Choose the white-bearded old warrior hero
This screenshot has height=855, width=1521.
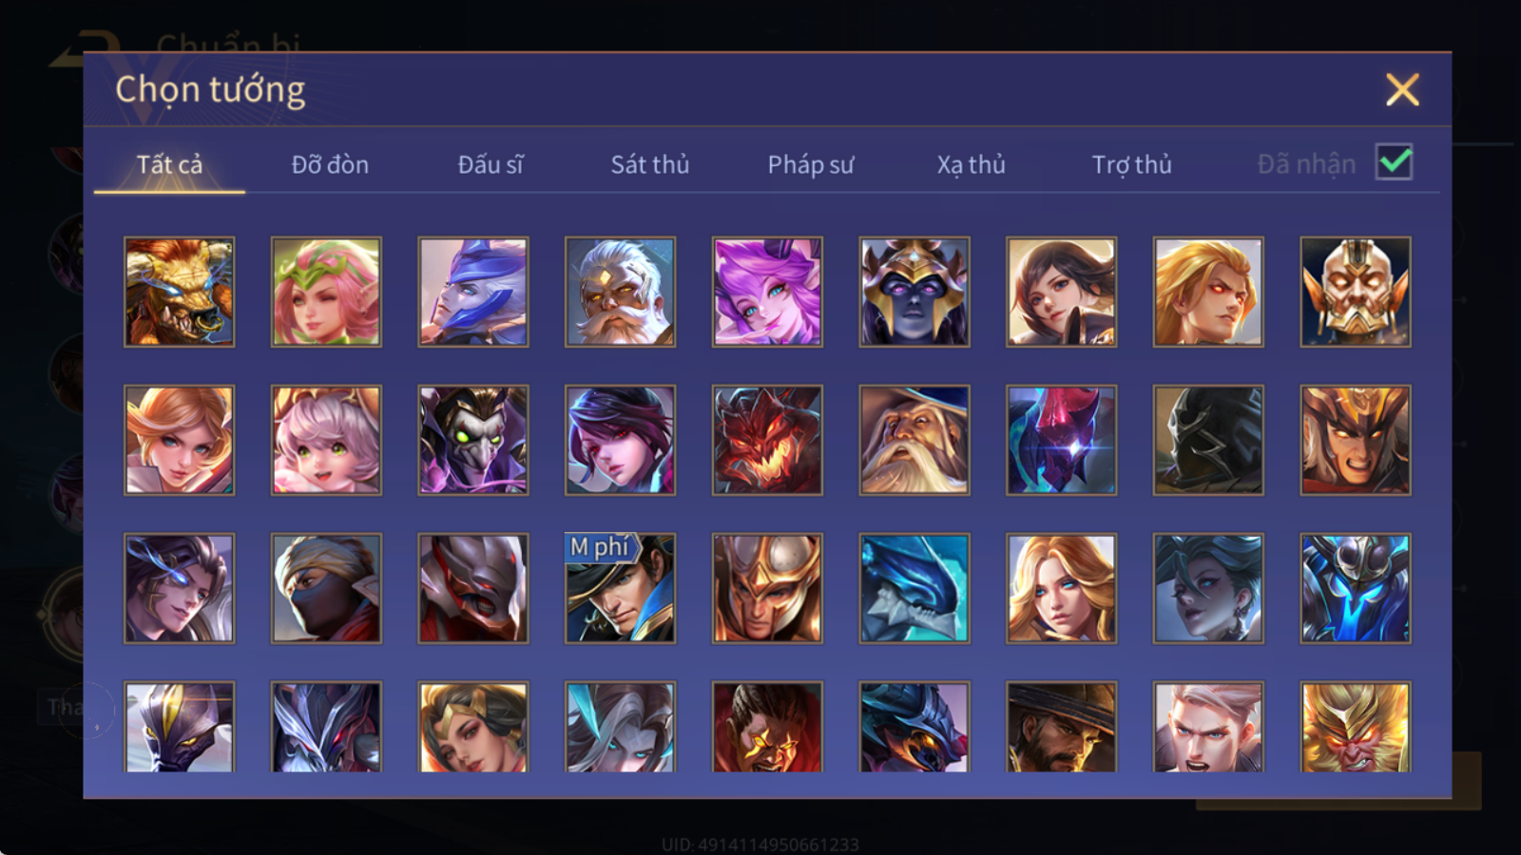pos(620,292)
